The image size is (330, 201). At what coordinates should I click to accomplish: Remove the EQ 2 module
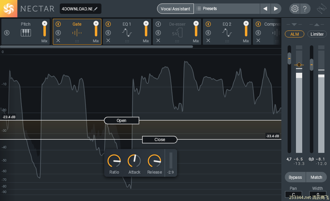(208, 41)
